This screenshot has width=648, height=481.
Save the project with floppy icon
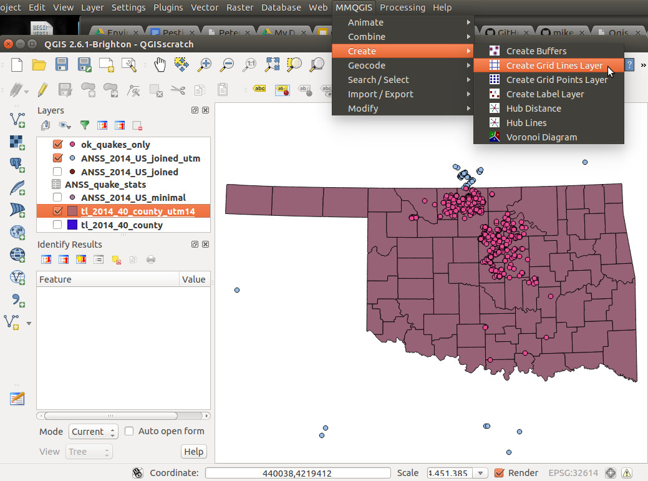tap(62, 65)
